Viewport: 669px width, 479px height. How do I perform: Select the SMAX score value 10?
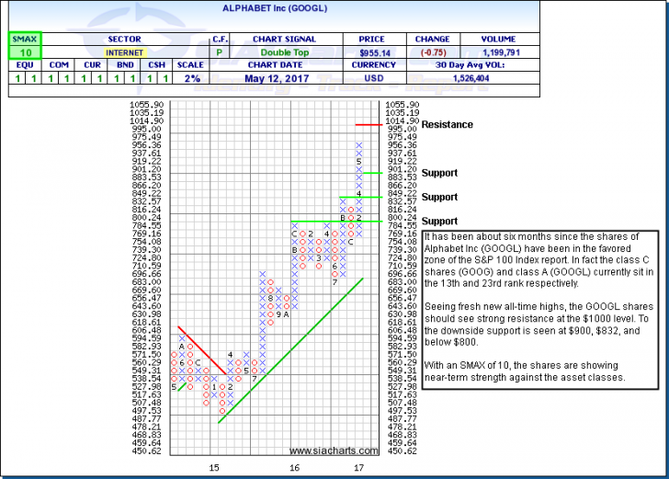coord(21,53)
